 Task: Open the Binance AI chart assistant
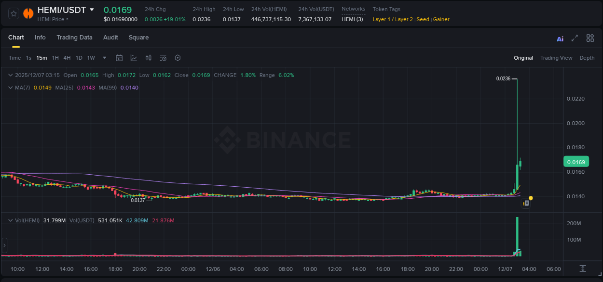560,38
